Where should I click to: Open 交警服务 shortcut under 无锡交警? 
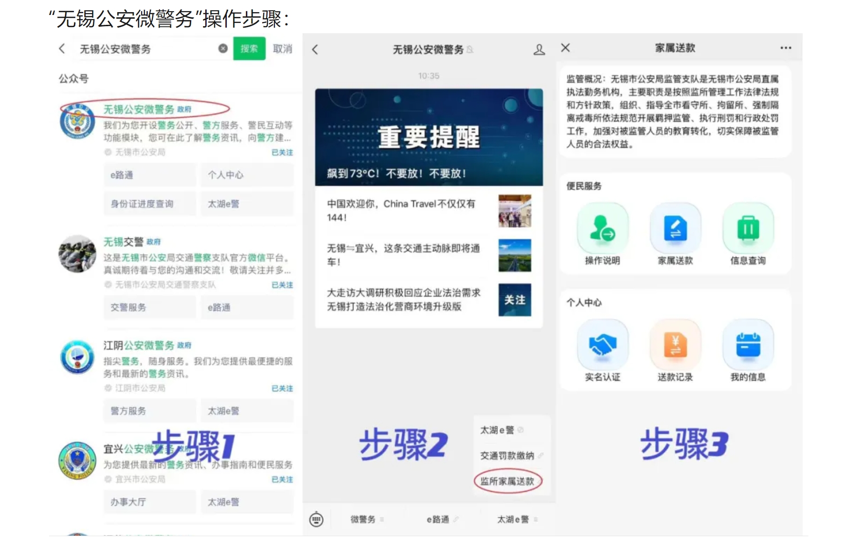tap(150, 307)
